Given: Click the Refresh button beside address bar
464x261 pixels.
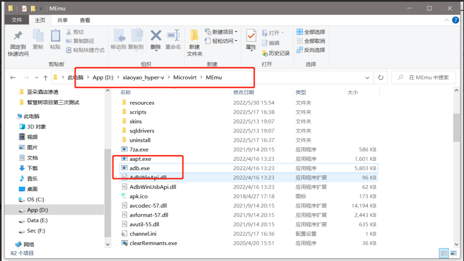Looking at the screenshot, I should (381, 78).
